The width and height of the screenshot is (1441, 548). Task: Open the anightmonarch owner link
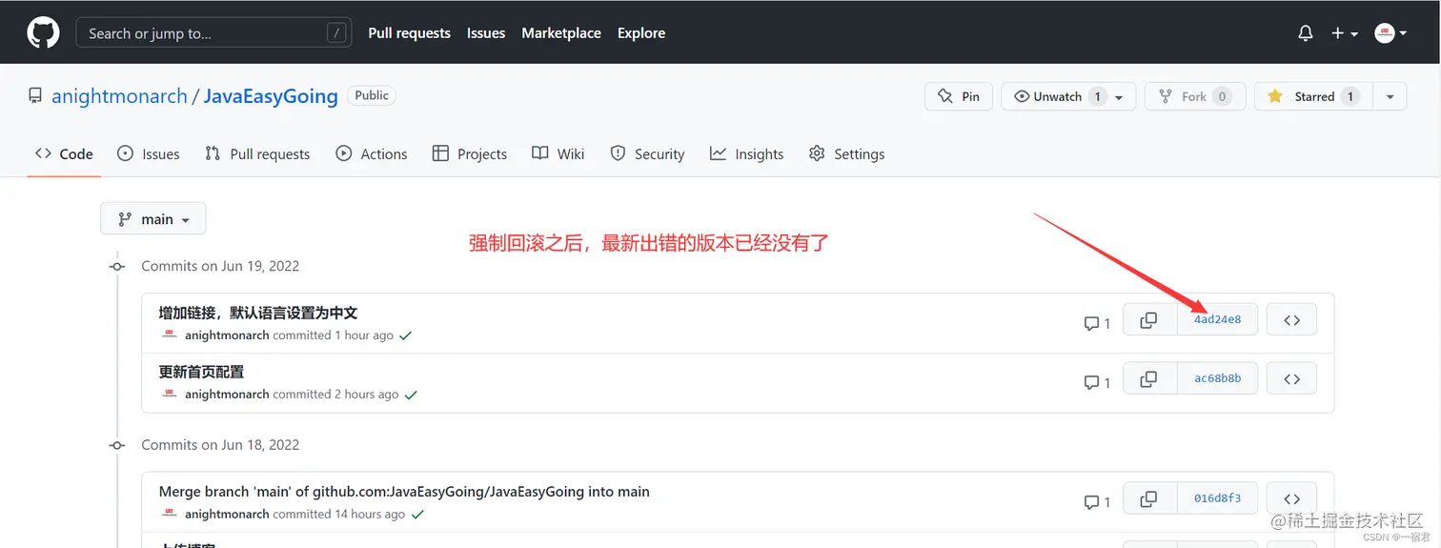click(119, 96)
